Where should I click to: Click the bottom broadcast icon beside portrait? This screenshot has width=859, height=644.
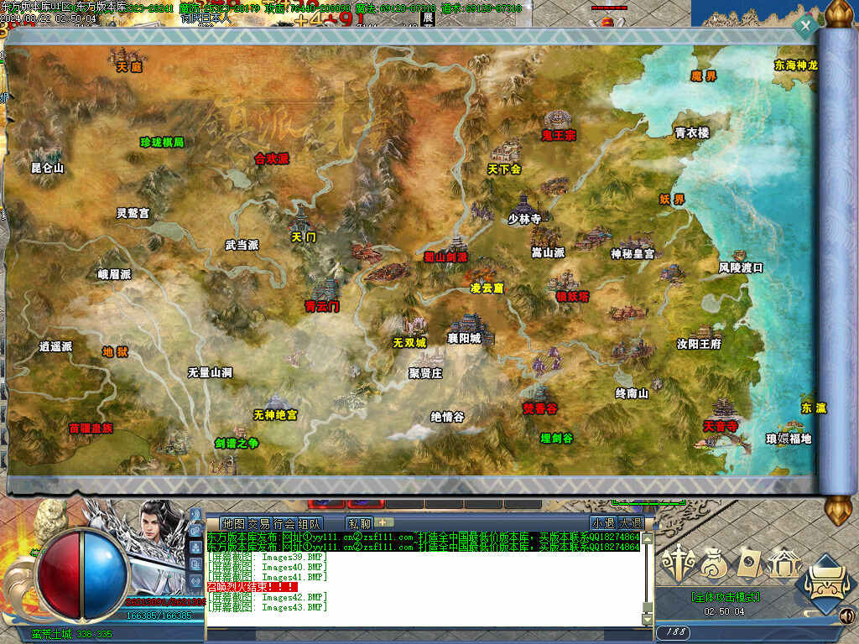pyautogui.click(x=195, y=581)
